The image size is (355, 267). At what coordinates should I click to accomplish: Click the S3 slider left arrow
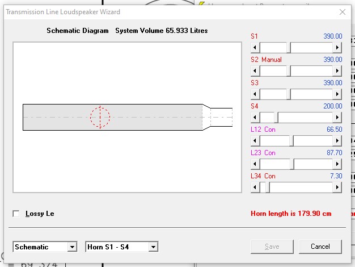(x=255, y=94)
